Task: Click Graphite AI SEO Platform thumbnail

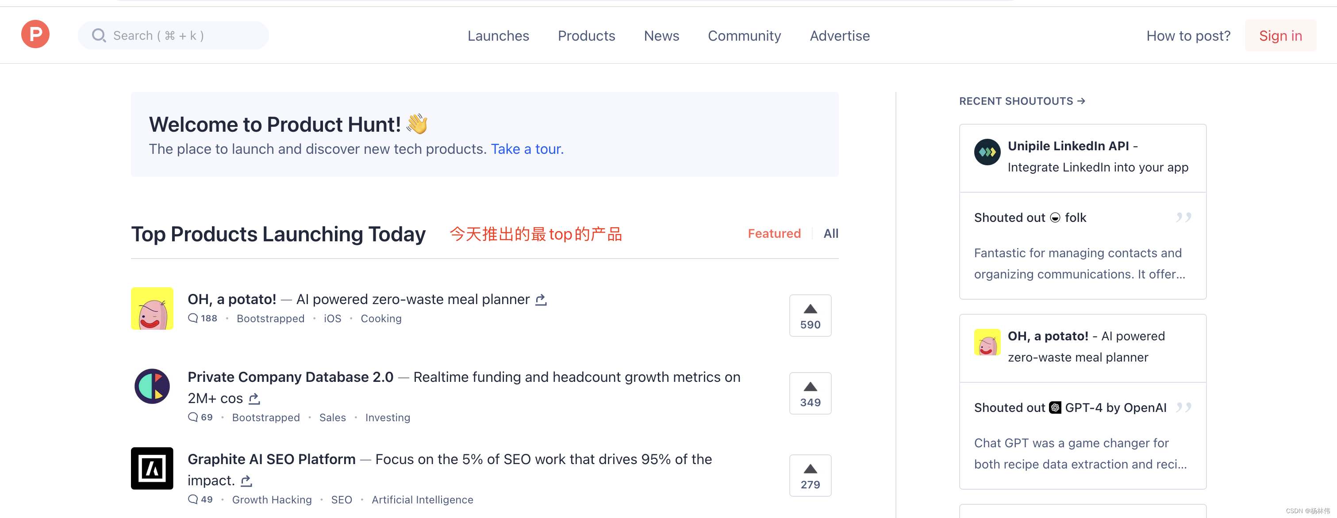Action: click(x=152, y=468)
